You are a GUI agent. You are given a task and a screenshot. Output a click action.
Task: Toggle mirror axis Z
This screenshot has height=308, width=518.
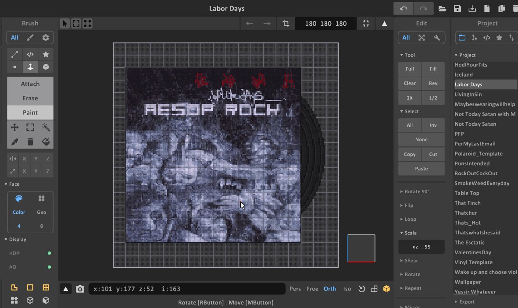pyautogui.click(x=48, y=159)
